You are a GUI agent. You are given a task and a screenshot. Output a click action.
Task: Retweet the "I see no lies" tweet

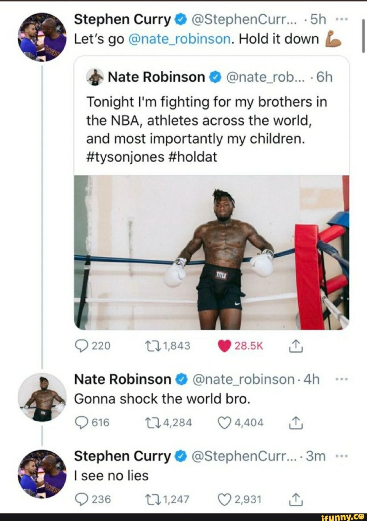(x=149, y=500)
